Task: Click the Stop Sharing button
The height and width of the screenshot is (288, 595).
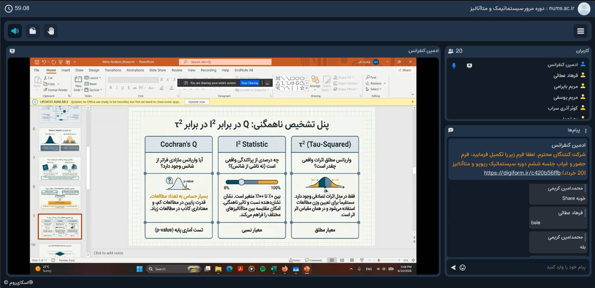Action: pyautogui.click(x=250, y=83)
